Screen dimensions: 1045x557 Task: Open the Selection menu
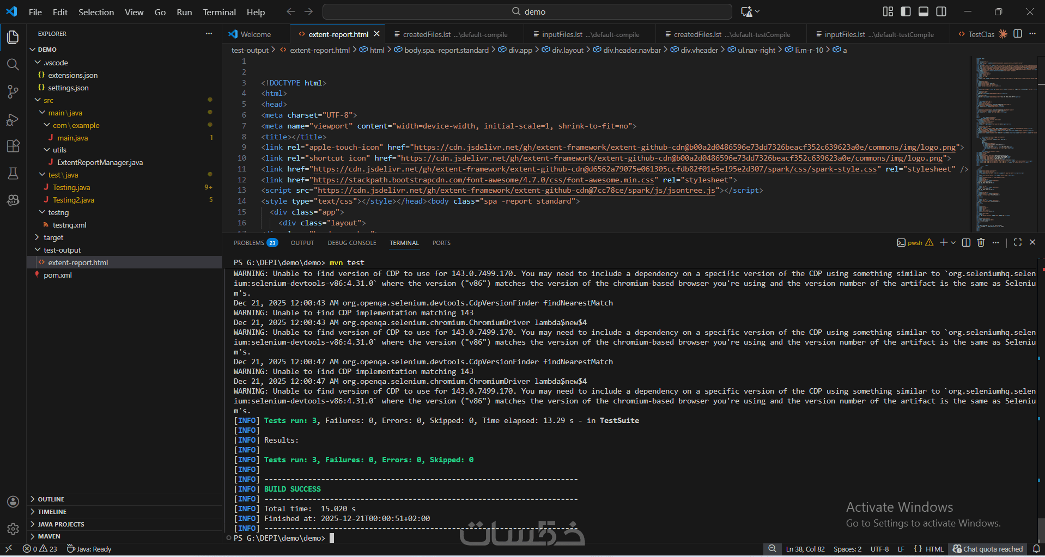pyautogui.click(x=96, y=12)
